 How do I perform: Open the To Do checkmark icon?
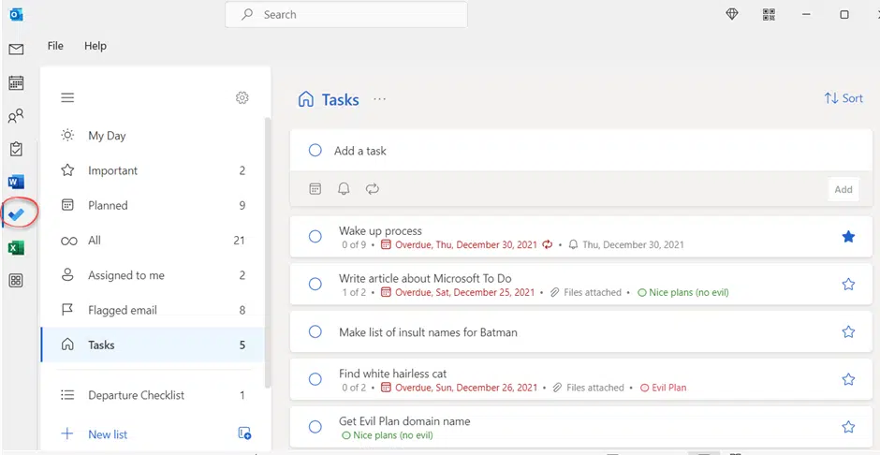tap(17, 214)
